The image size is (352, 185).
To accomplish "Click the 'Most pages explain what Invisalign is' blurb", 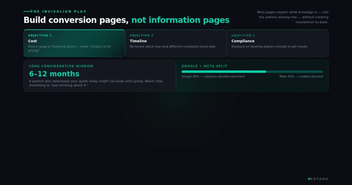I will (x=293, y=17).
